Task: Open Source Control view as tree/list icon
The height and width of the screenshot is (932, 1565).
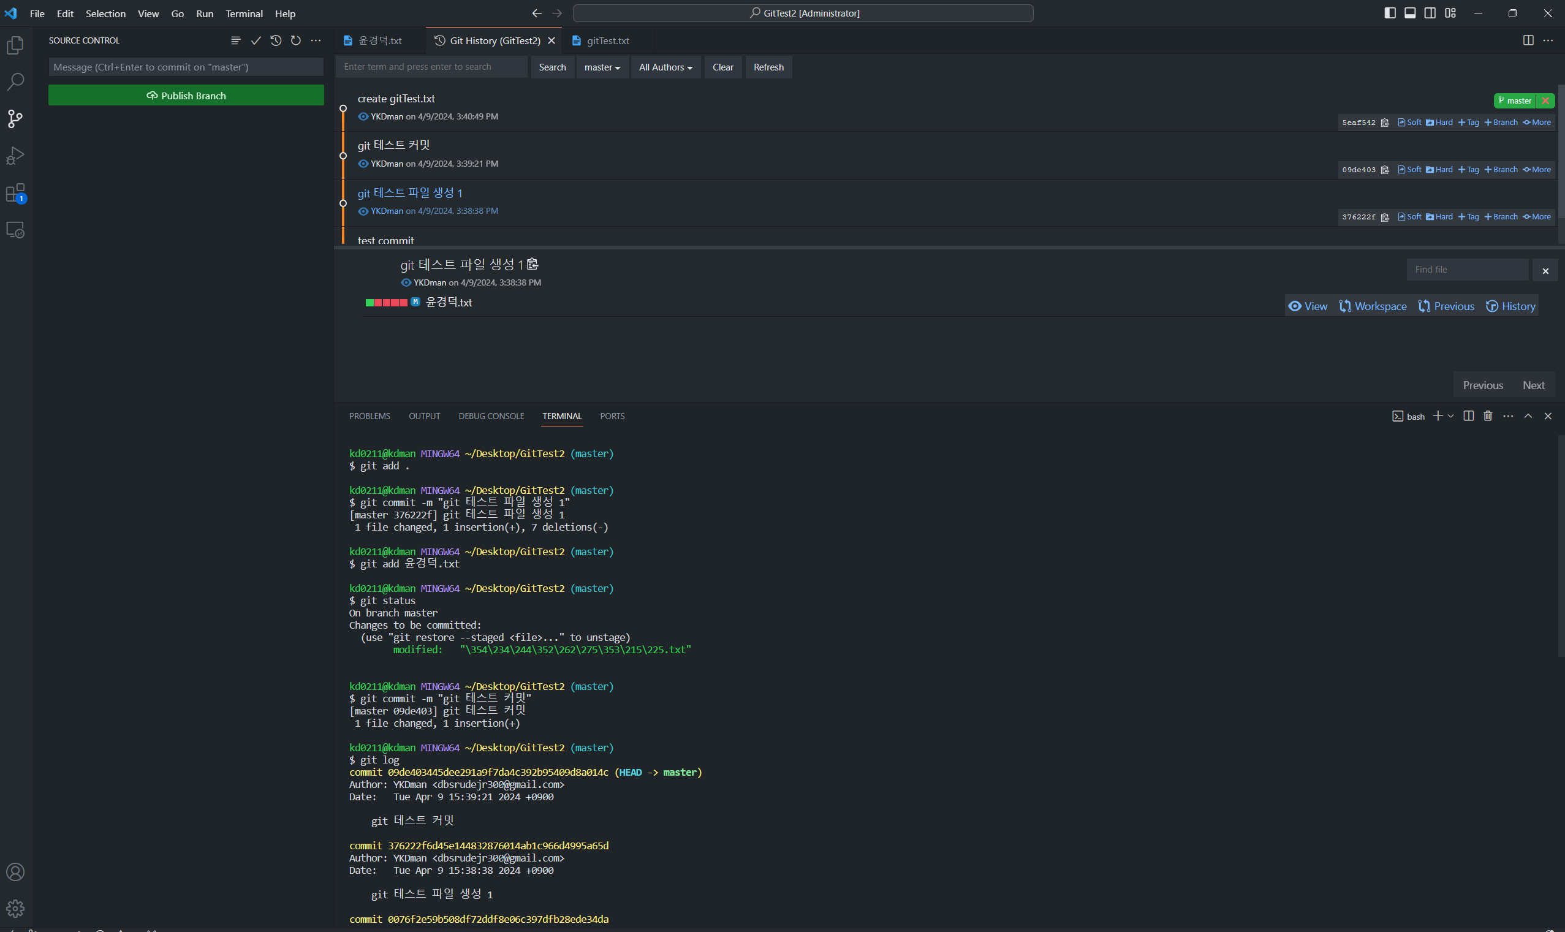Action: 235,40
